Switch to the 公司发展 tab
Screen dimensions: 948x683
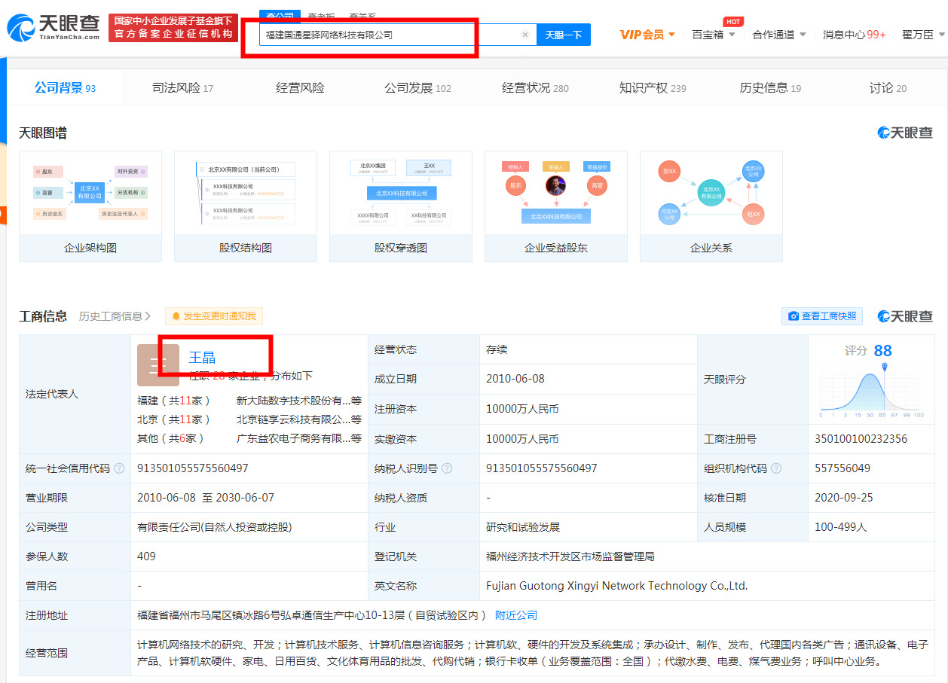click(417, 88)
